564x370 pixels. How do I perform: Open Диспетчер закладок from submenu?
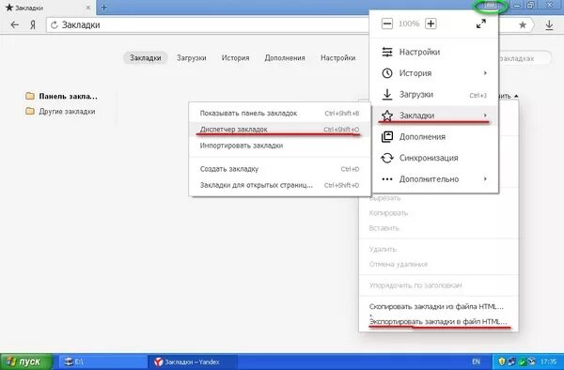[x=279, y=130]
